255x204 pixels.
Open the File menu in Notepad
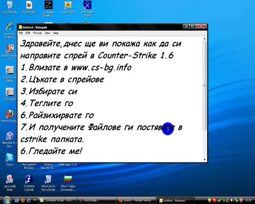coord(21,33)
